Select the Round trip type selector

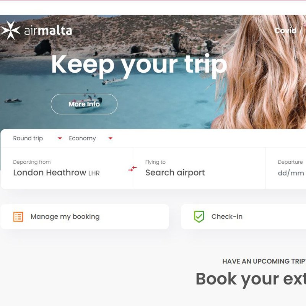click(x=37, y=138)
